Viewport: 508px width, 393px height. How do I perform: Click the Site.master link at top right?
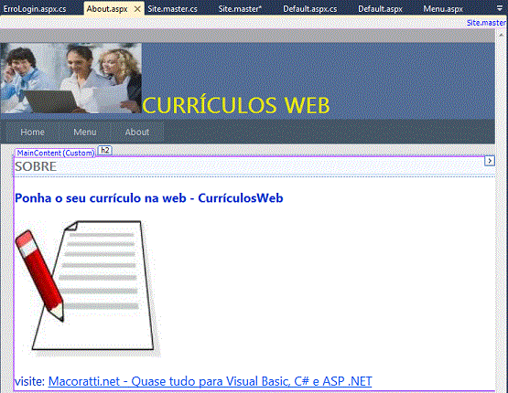click(486, 23)
